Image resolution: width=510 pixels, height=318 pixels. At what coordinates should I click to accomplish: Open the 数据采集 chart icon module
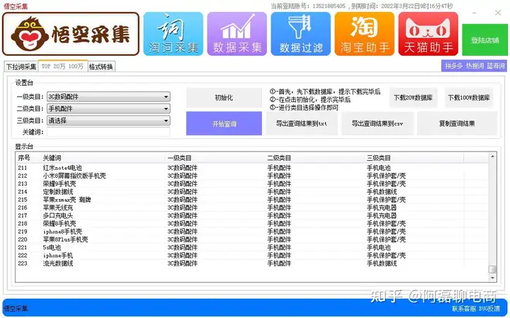(x=237, y=34)
